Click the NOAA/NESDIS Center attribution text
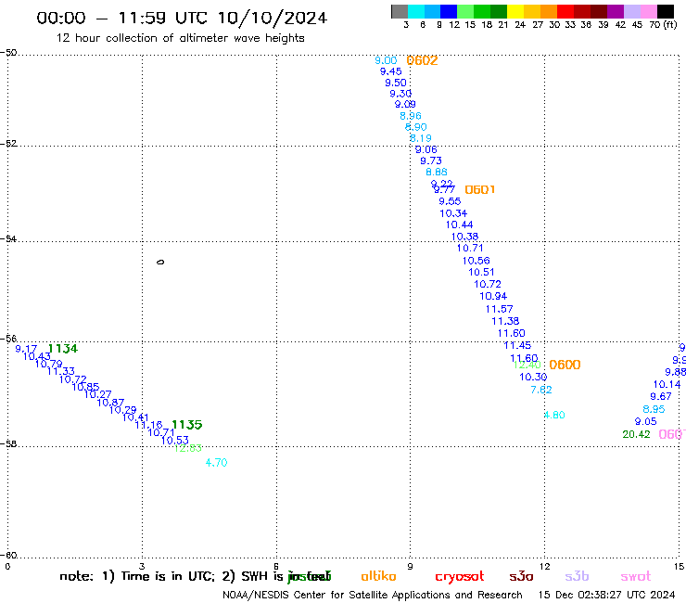The height and width of the screenshot is (603, 686). tap(373, 596)
